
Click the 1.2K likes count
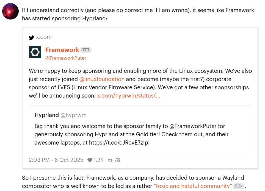98,160
